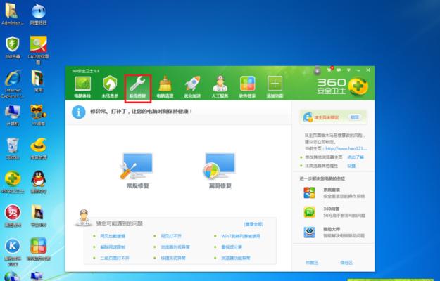The image size is (440, 281).
Task: Open the 驱动大师 blue icon
Action: coord(309,233)
